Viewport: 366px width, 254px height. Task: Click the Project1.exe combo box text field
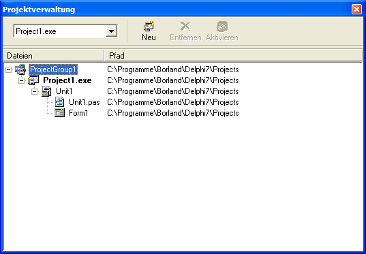click(x=60, y=31)
